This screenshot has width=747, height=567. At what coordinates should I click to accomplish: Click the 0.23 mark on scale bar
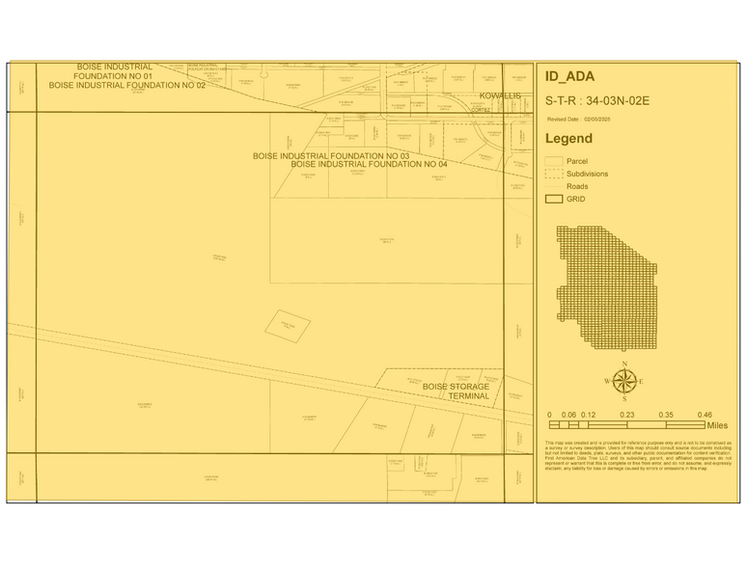click(x=626, y=415)
